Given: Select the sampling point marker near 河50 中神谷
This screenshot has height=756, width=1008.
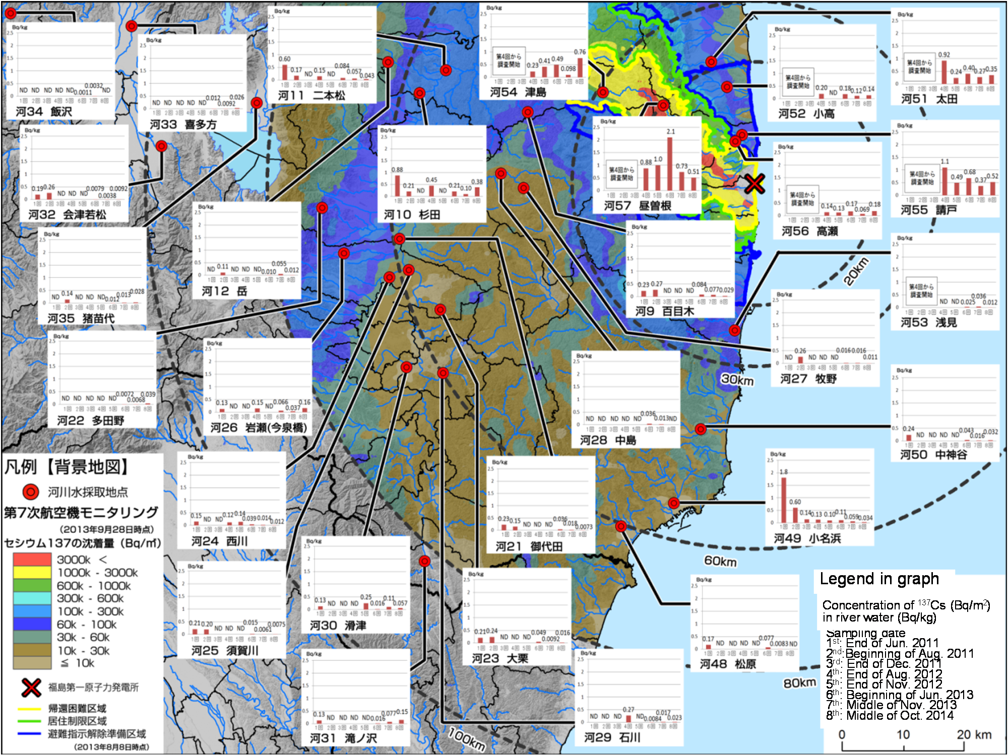Looking at the screenshot, I should point(700,430).
